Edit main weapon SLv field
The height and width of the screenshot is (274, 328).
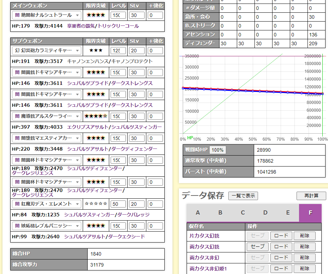[136, 15]
